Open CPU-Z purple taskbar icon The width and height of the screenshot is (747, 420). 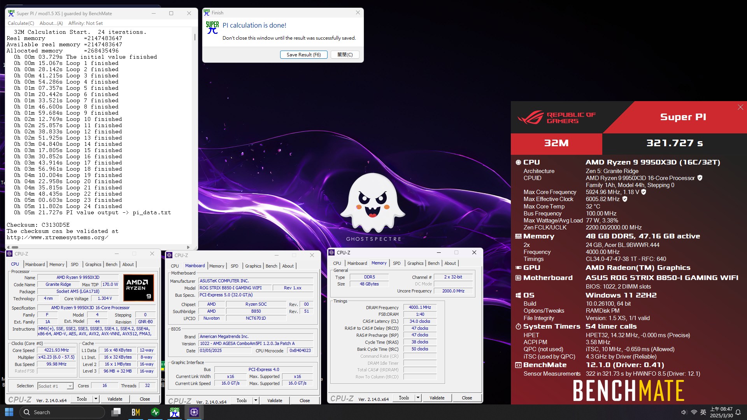[194, 412]
